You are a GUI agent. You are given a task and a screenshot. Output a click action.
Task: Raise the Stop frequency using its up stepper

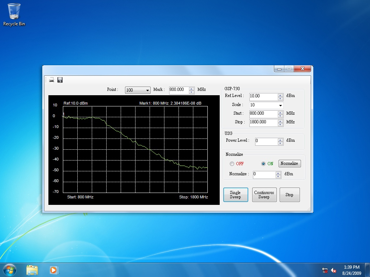click(280, 120)
